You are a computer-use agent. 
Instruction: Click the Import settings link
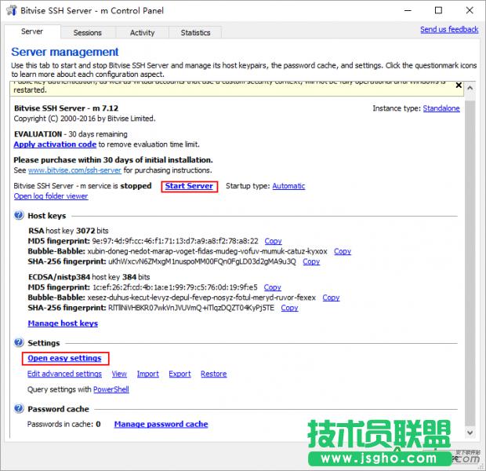[148, 374]
